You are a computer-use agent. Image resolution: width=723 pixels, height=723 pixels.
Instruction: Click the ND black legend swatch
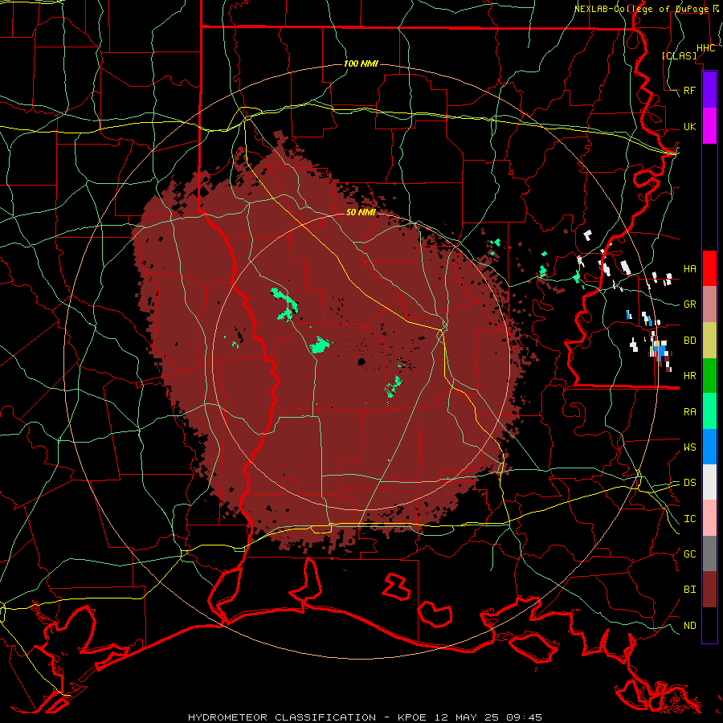point(709,625)
